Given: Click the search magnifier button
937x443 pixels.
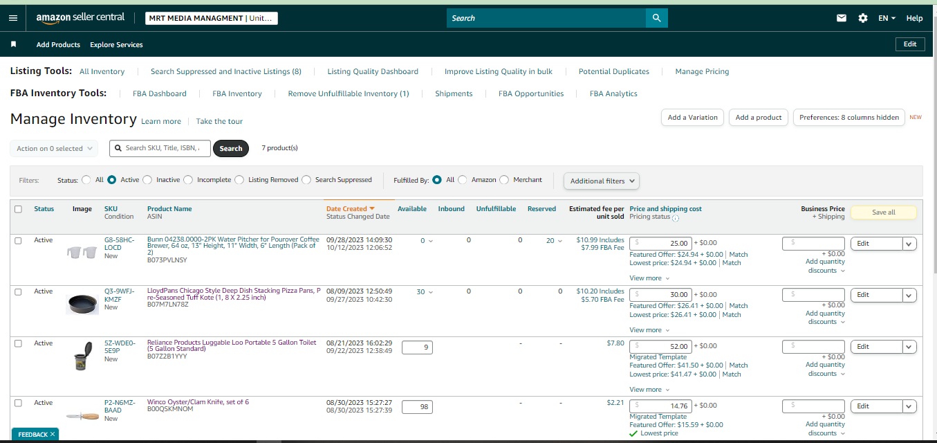Looking at the screenshot, I should [x=656, y=18].
